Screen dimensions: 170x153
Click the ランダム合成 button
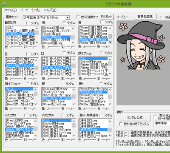click(135, 118)
